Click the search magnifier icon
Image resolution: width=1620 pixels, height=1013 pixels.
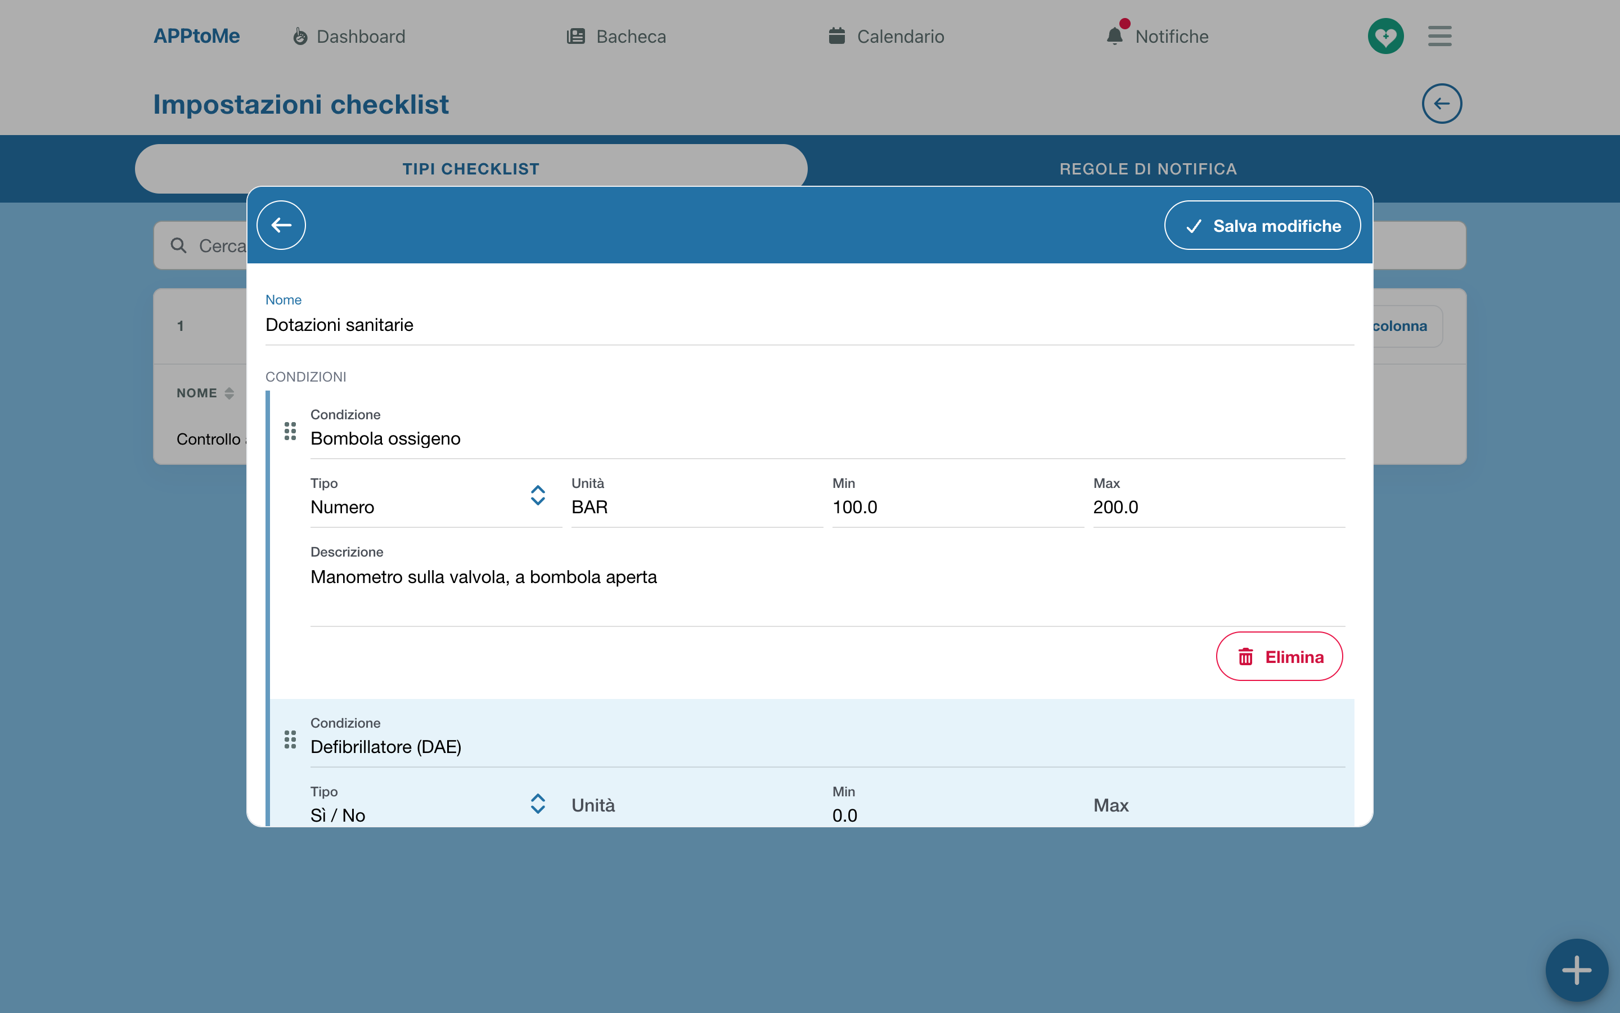(x=178, y=245)
